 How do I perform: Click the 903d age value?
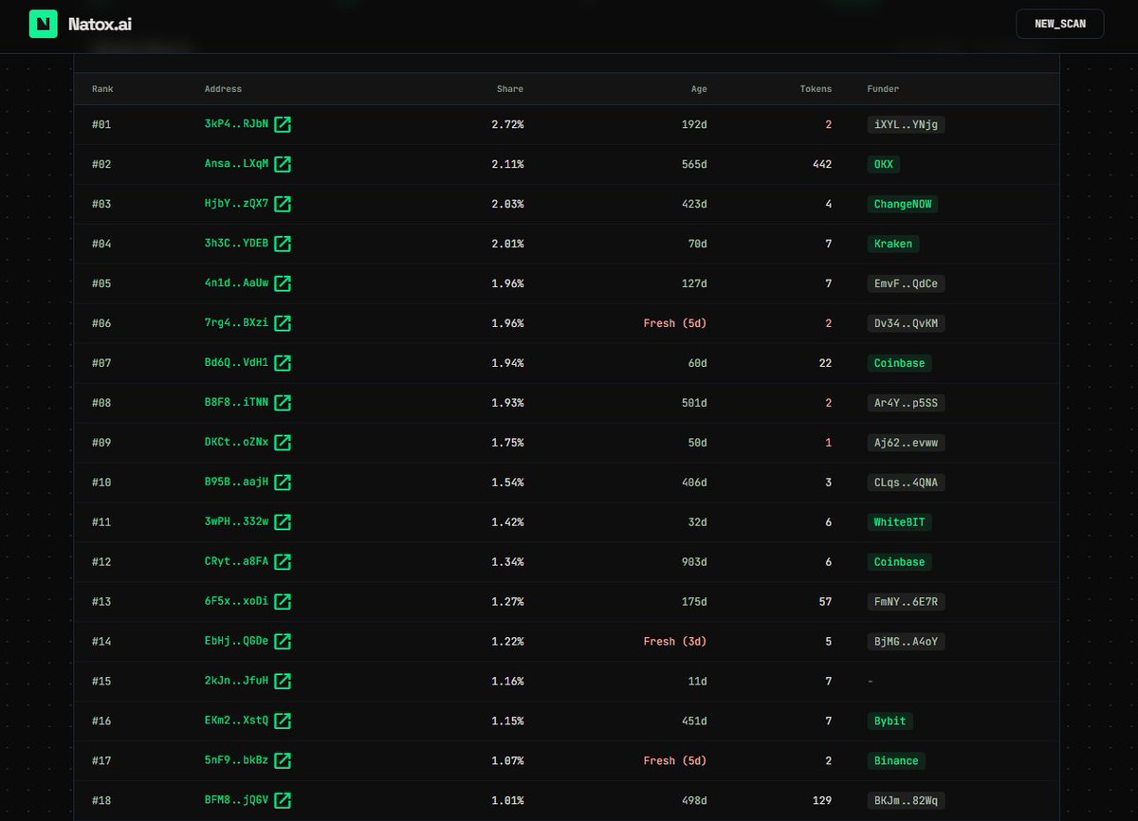(694, 562)
